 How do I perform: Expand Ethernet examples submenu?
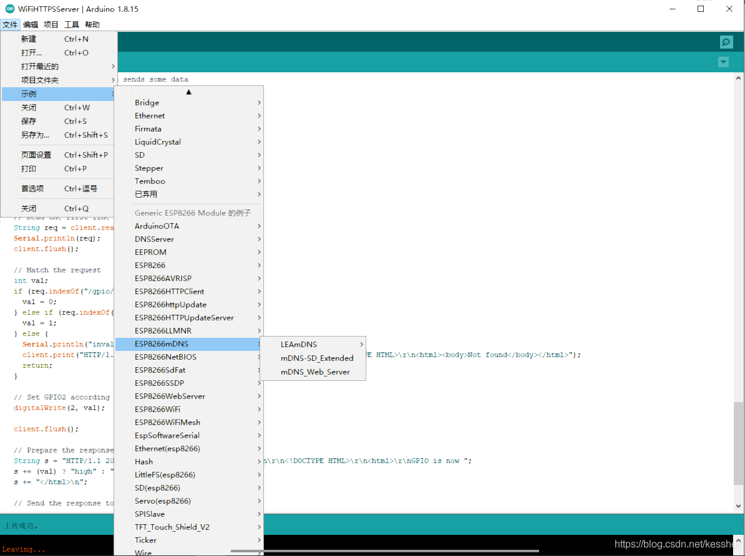click(189, 116)
